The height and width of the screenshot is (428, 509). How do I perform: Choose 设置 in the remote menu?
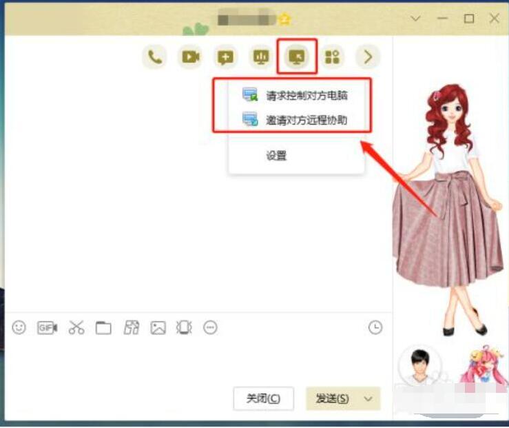point(276,156)
